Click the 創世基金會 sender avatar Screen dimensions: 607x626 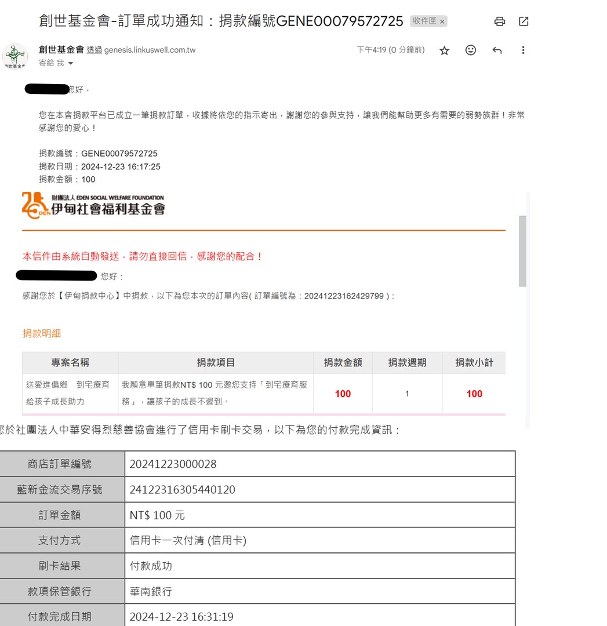(x=15, y=56)
